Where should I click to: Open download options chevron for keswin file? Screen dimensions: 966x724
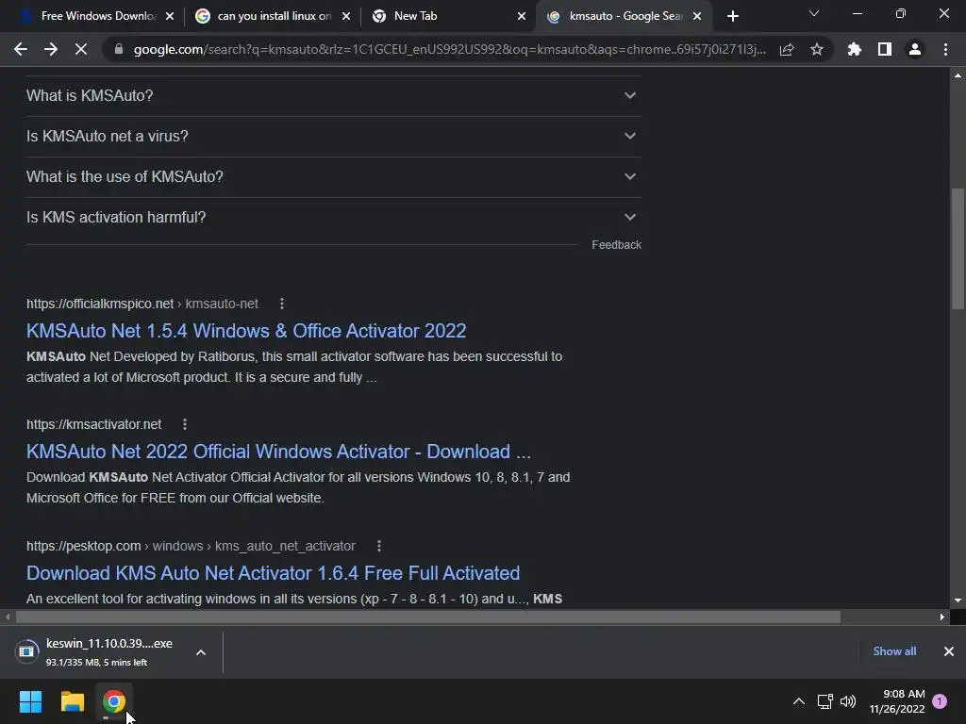pos(201,652)
